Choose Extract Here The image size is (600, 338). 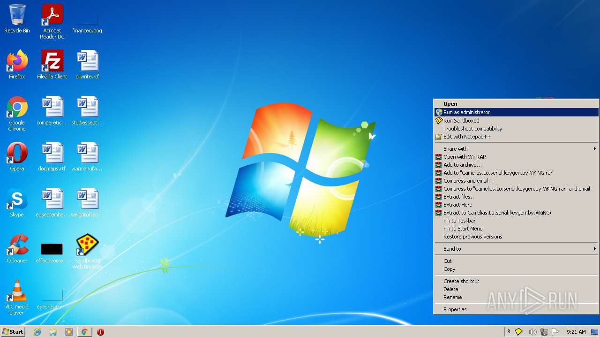coord(516,205)
